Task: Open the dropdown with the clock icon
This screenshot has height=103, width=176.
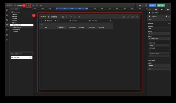Action: pos(159,33)
